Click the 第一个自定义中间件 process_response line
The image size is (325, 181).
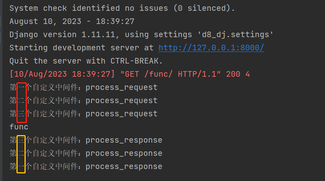click(86, 166)
